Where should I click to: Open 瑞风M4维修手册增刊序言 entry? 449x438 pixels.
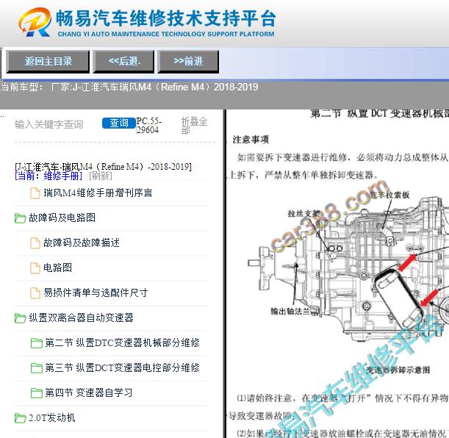tap(98, 193)
